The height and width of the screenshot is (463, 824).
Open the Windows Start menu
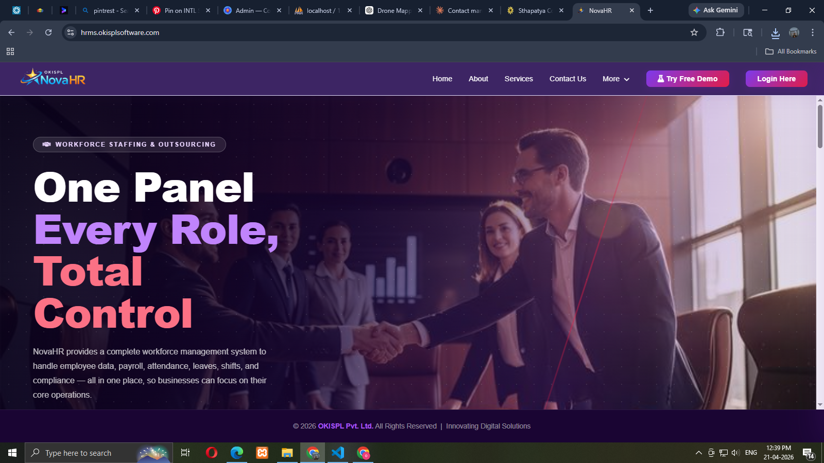(x=12, y=453)
